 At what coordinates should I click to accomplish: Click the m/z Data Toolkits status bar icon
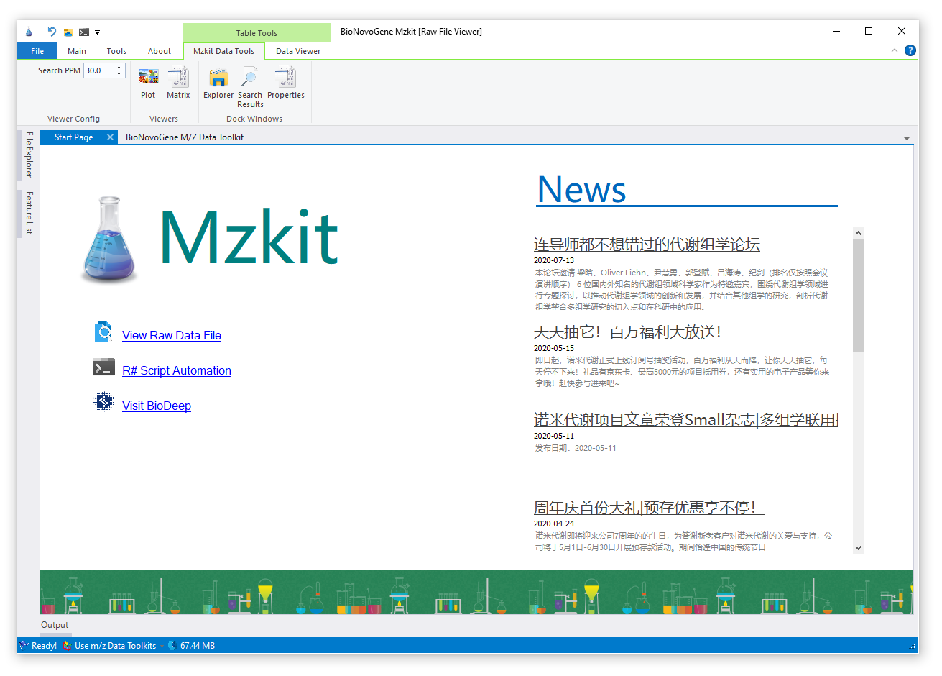[68, 646]
